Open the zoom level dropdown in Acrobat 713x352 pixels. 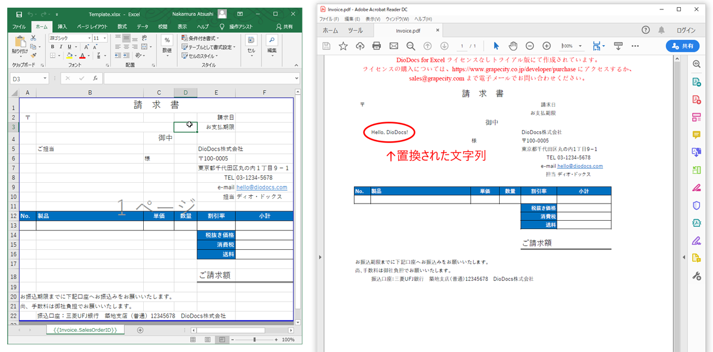tap(580, 46)
